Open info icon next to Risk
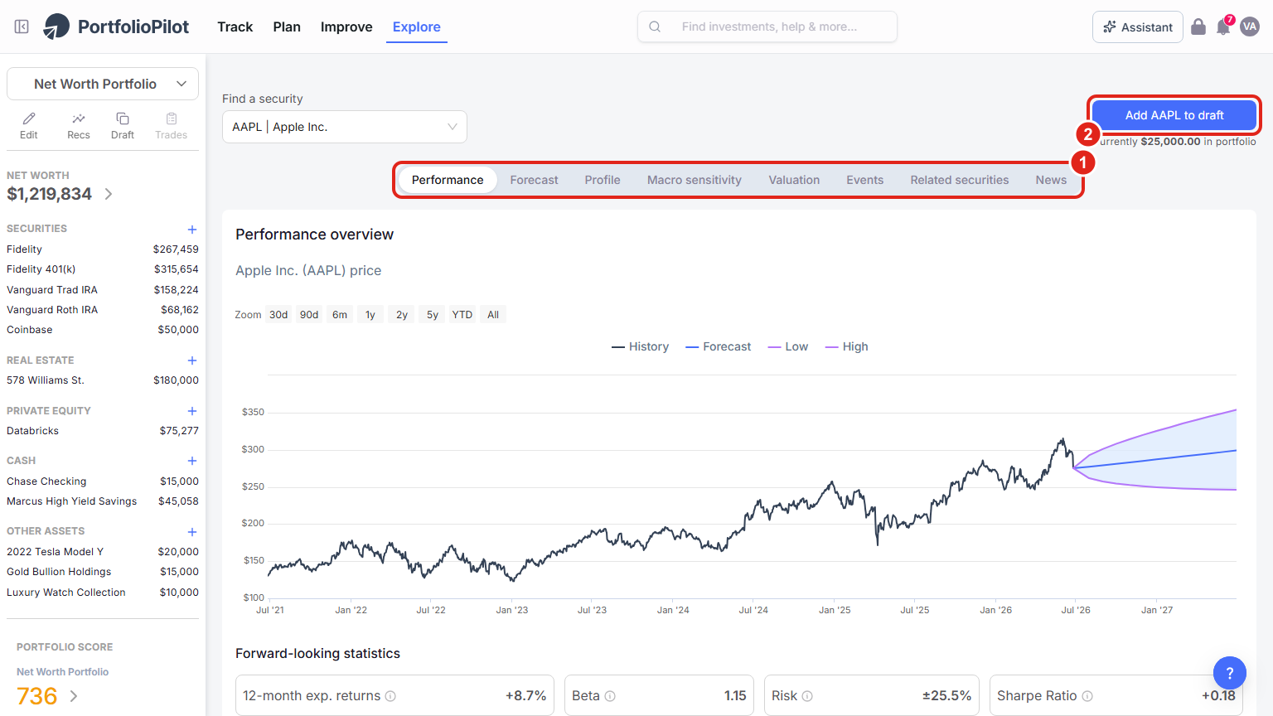The image size is (1273, 716). coord(807,696)
